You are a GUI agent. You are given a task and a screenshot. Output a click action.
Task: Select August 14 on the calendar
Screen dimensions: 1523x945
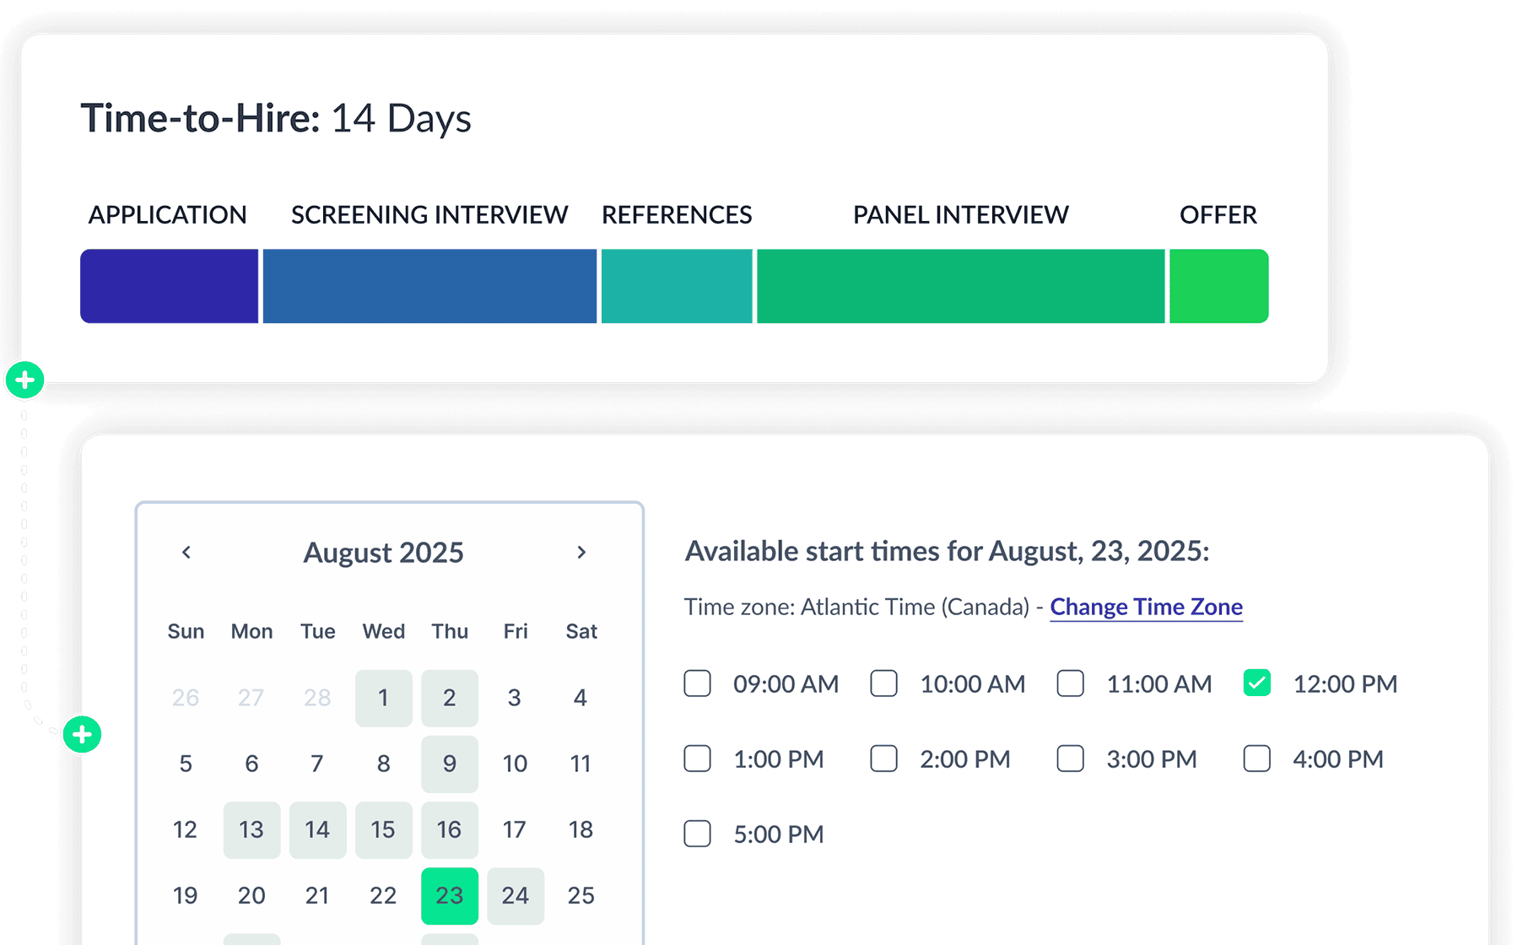[x=318, y=829]
